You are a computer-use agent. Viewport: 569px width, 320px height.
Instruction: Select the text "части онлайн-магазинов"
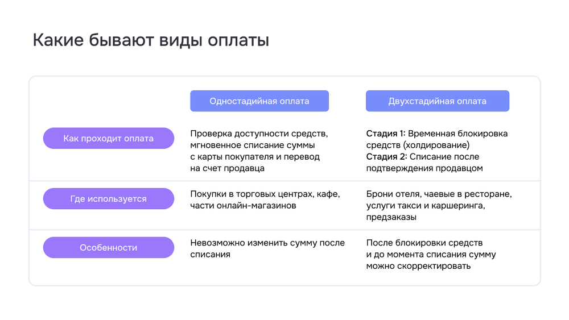[243, 205]
